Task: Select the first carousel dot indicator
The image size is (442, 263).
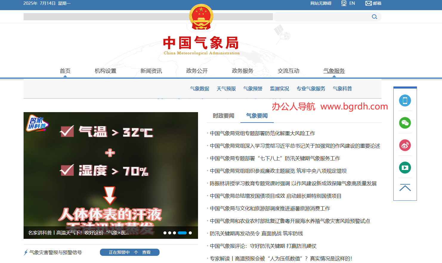Action: click(x=165, y=233)
